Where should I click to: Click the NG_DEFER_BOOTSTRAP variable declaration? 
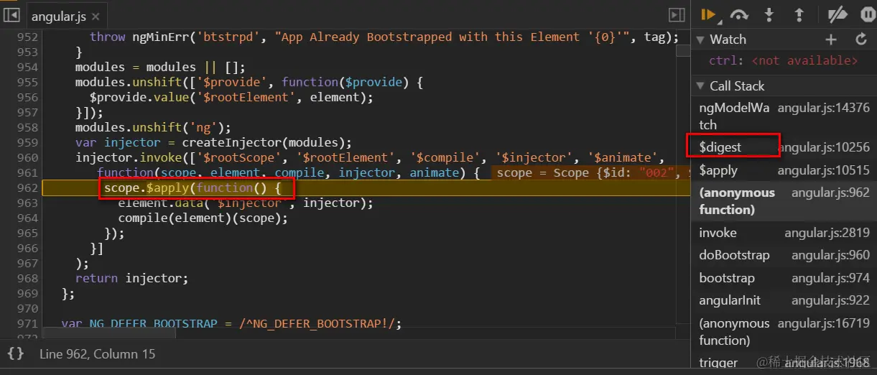coord(231,324)
